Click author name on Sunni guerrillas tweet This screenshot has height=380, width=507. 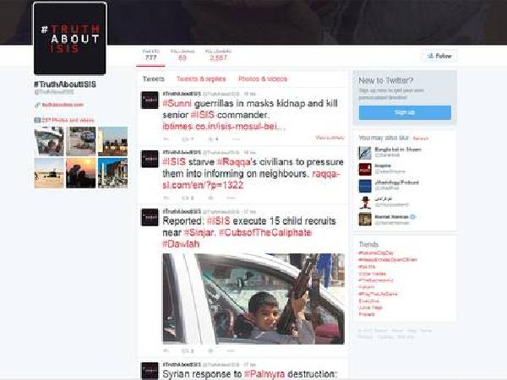coord(182,94)
